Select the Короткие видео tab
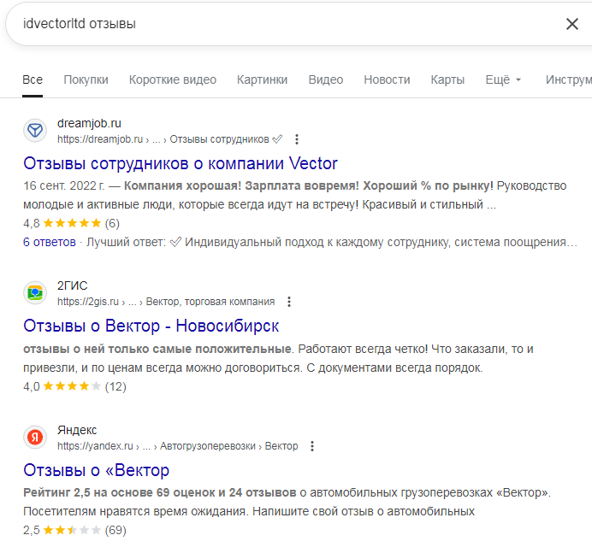Screen dimensions: 592x547 coord(173,80)
